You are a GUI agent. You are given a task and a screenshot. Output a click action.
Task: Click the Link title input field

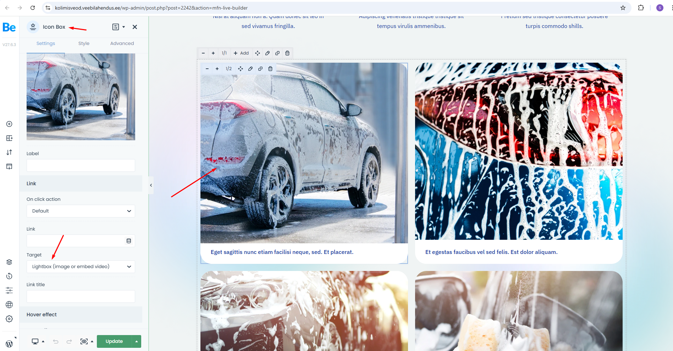(x=81, y=296)
